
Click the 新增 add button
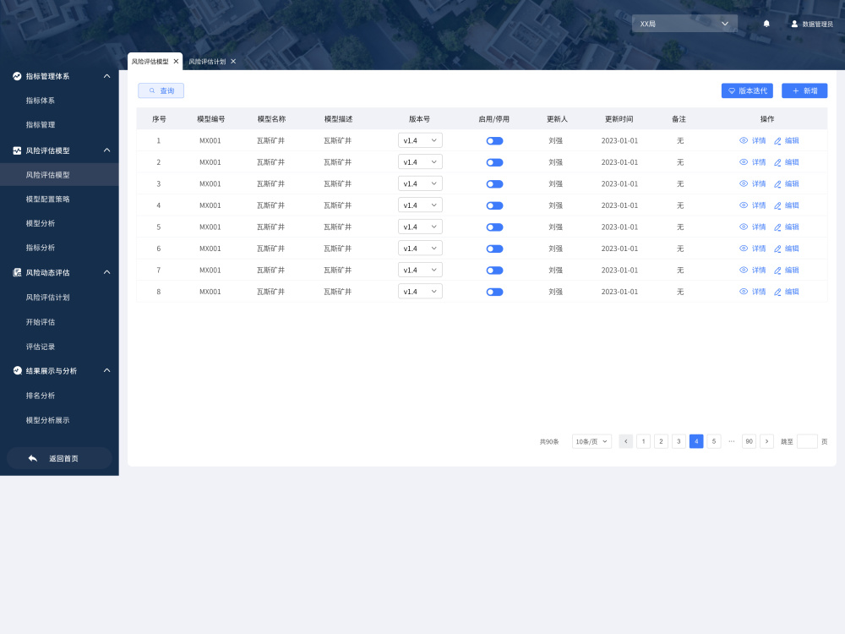pyautogui.click(x=804, y=90)
